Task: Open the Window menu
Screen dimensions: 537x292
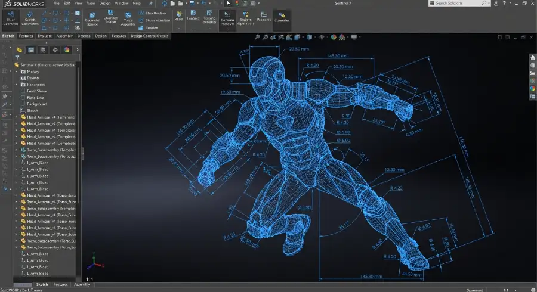Action: click(122, 4)
